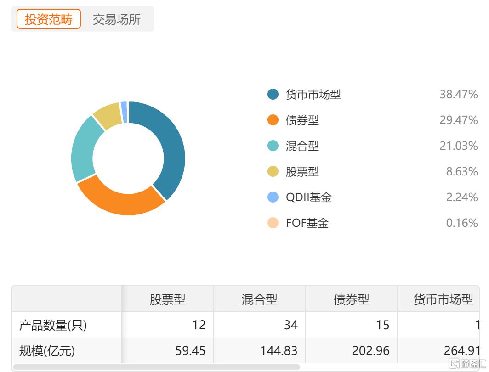The width and height of the screenshot is (489, 372).
Task: Click the FOF基金 peach legend dot
Action: (x=273, y=223)
